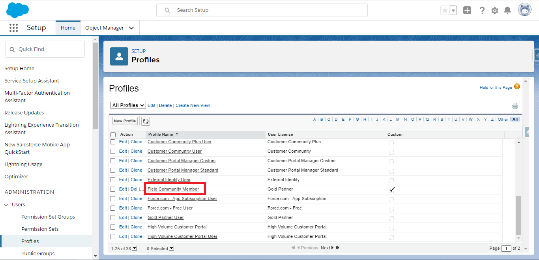Filter profiles by Other
Viewport: 539px width, 260px height.
click(503, 119)
